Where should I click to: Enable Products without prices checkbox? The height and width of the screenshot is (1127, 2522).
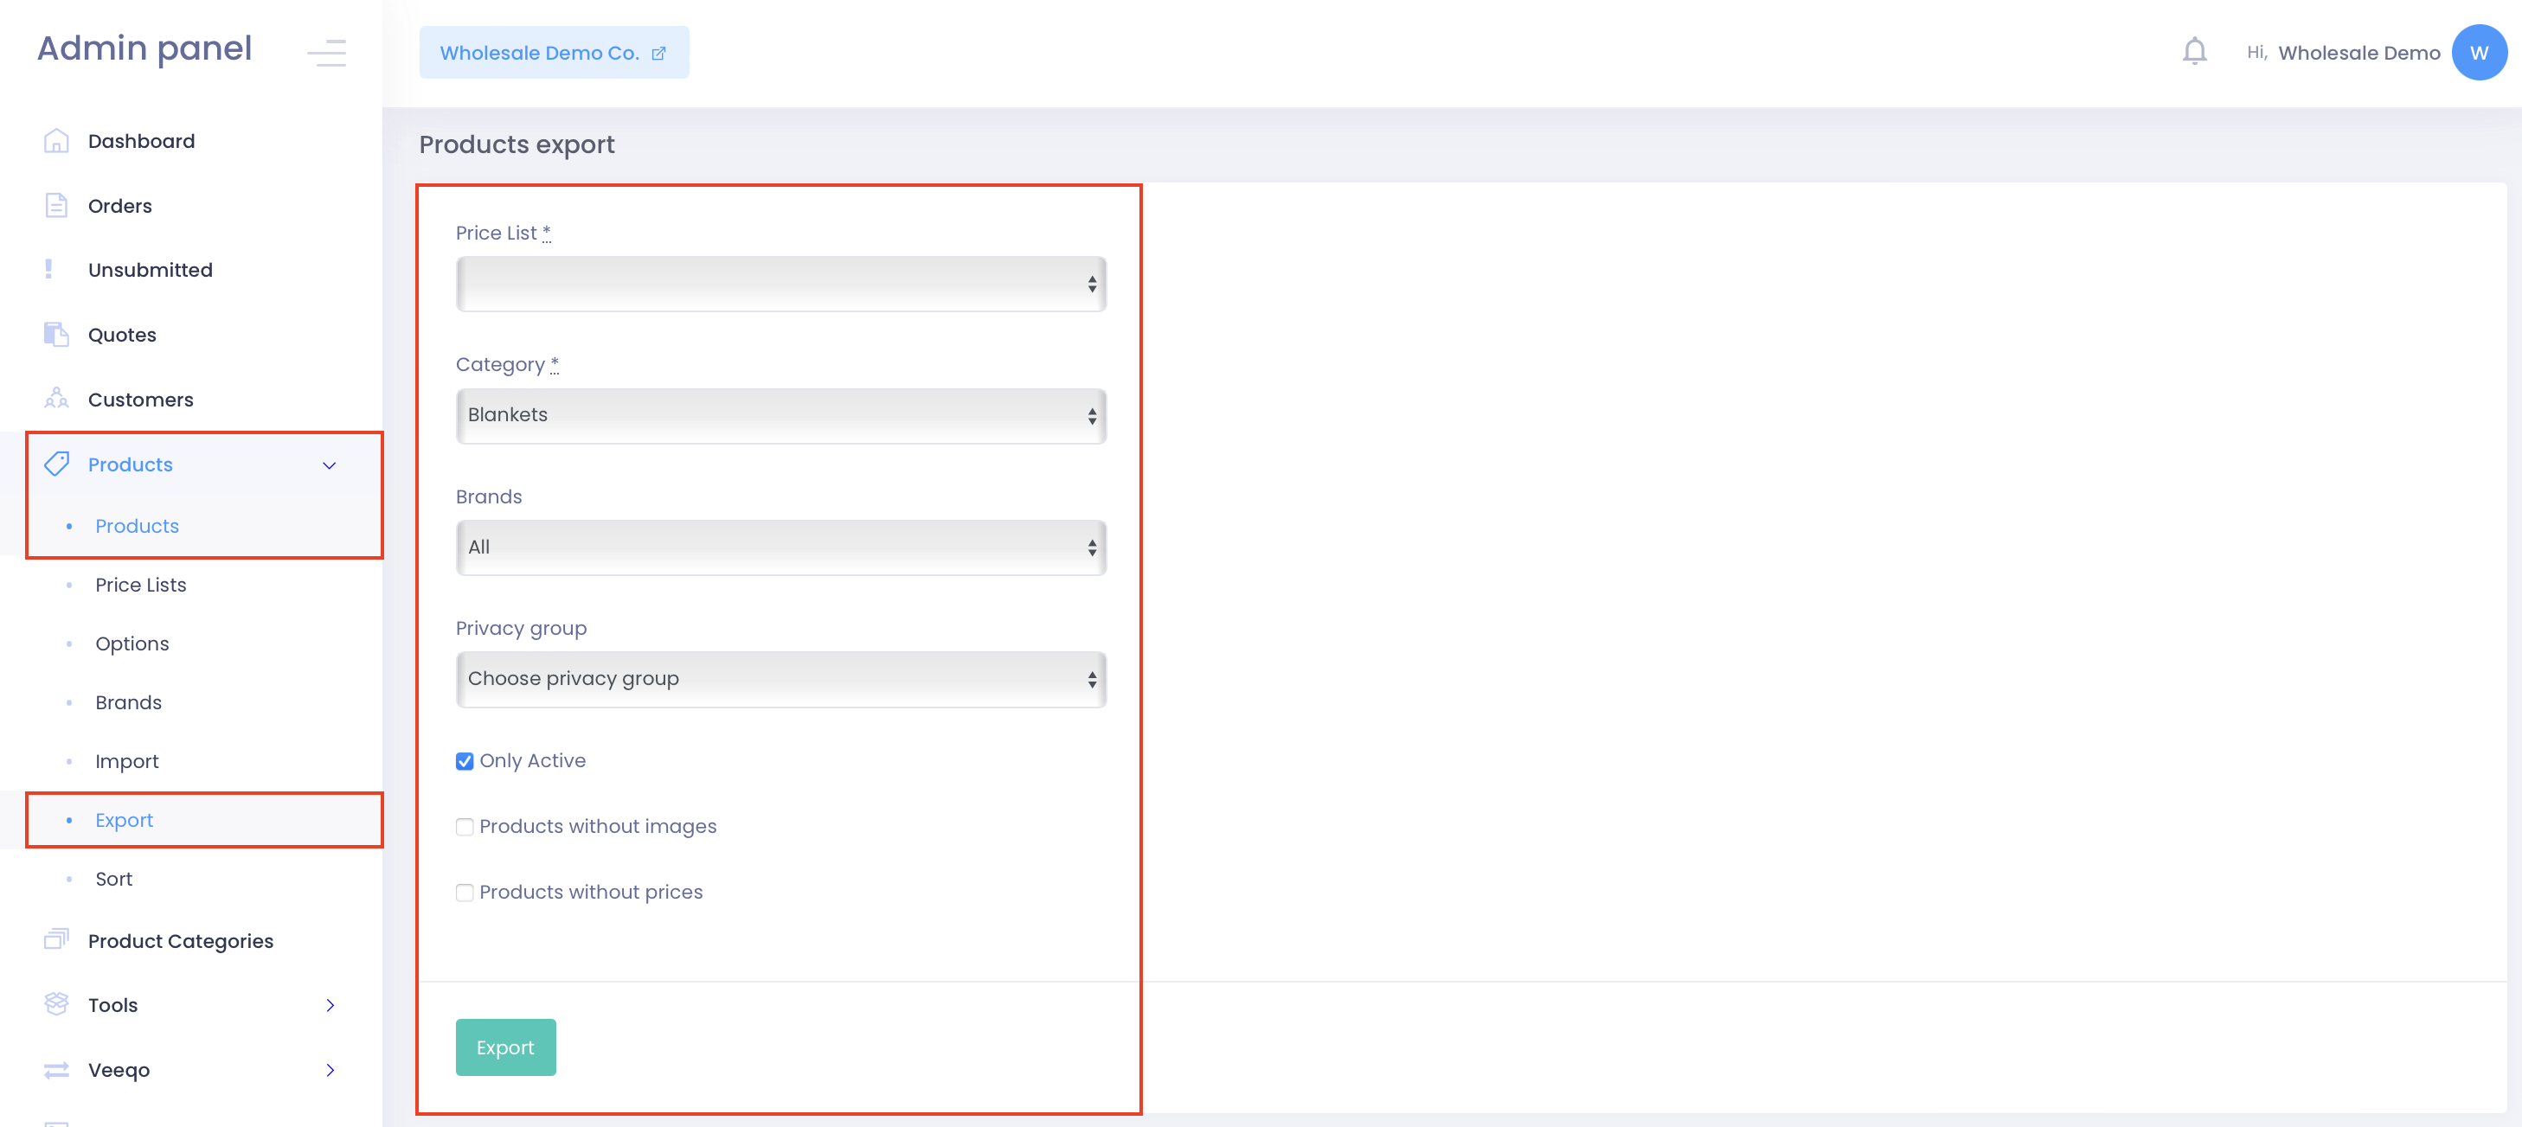click(x=465, y=892)
